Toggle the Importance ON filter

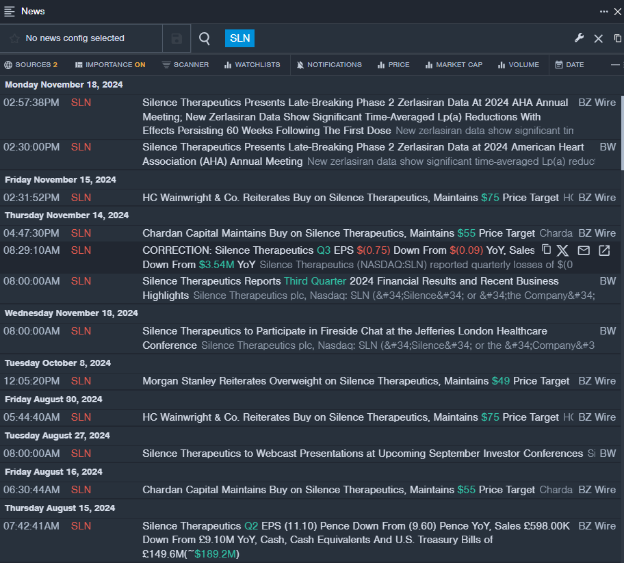coord(110,65)
